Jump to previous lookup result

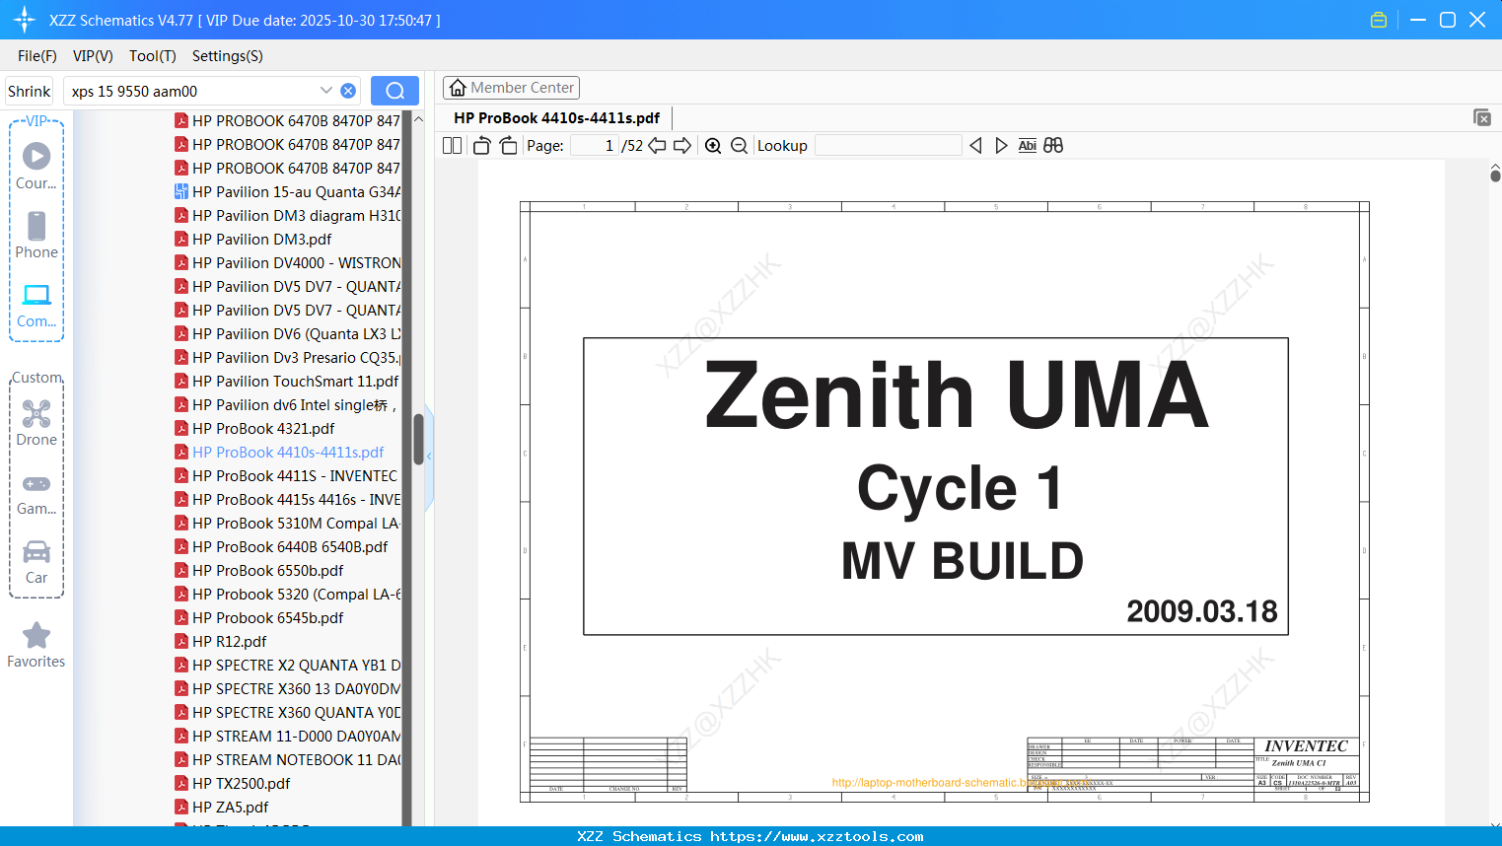pyautogui.click(x=975, y=146)
